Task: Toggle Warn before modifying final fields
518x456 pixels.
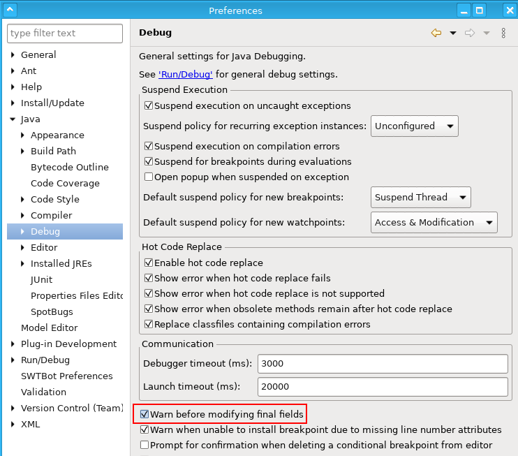Action: click(145, 414)
